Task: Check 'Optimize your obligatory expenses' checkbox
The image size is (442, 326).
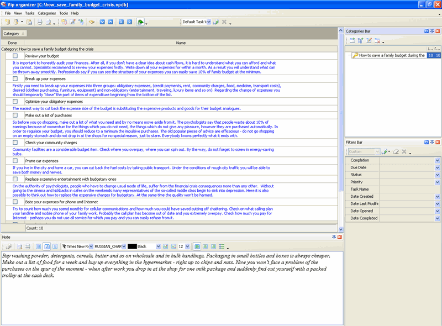Action: [x=15, y=101]
